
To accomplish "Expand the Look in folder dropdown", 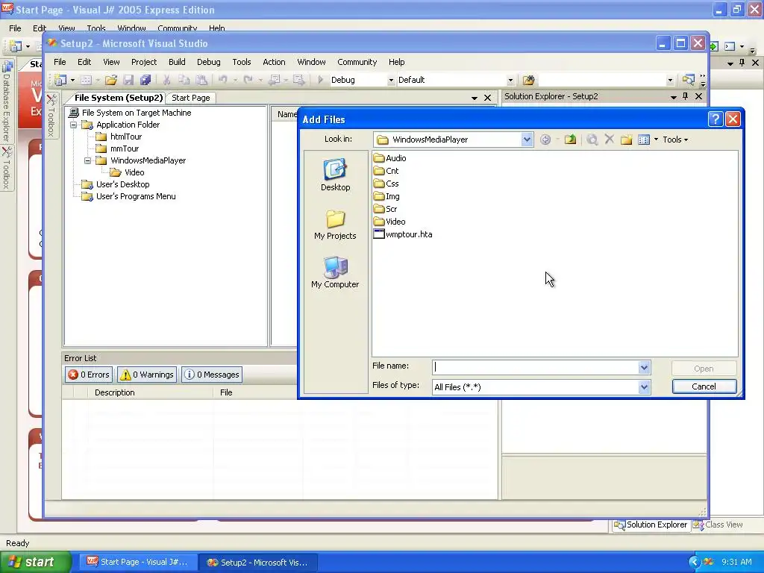I will (526, 140).
